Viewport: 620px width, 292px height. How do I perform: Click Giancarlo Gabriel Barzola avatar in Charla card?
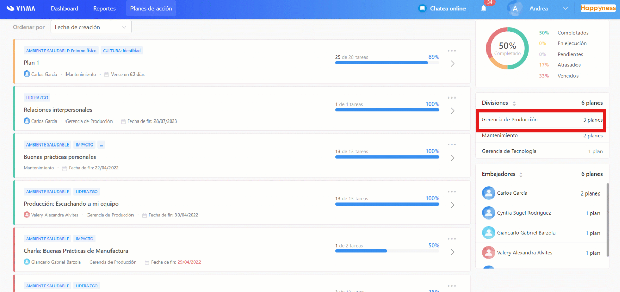pyautogui.click(x=27, y=262)
